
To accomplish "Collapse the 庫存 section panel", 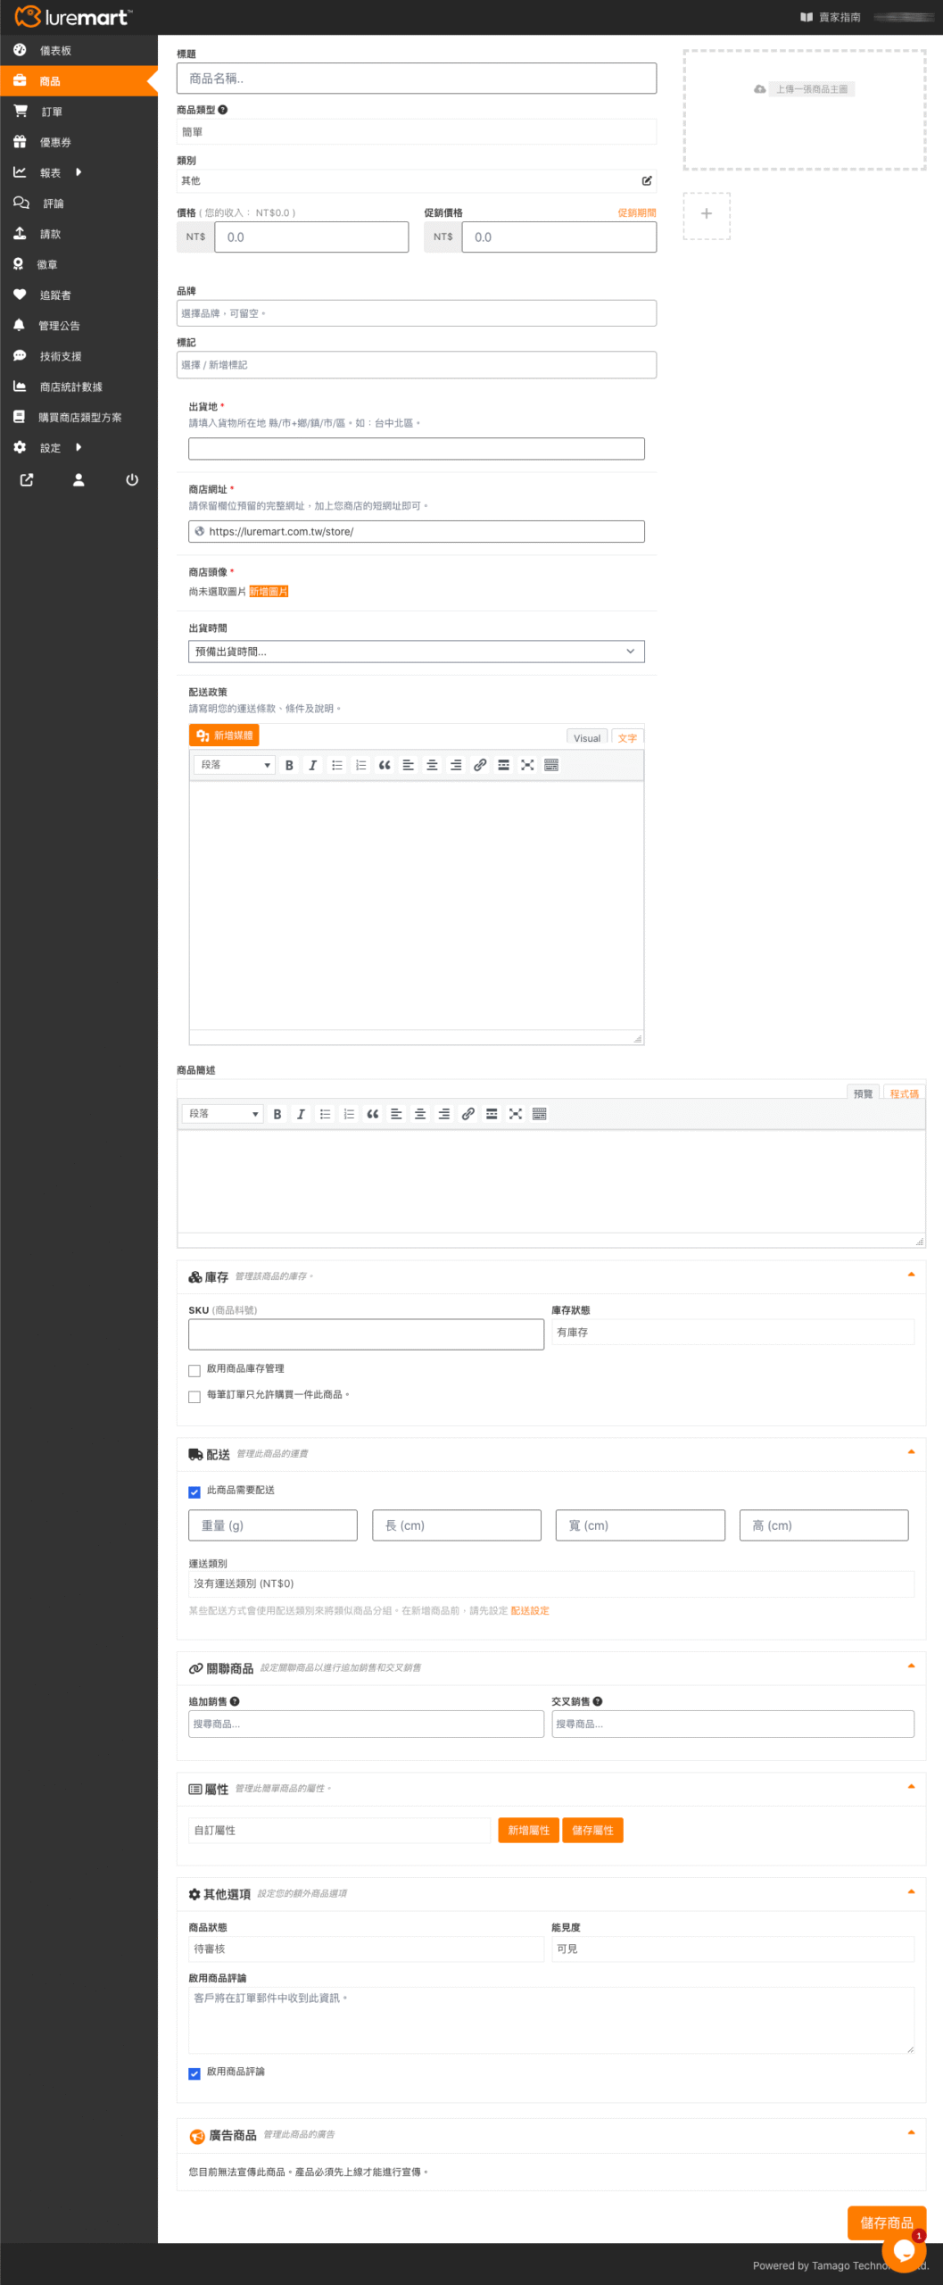I will 911,1275.
